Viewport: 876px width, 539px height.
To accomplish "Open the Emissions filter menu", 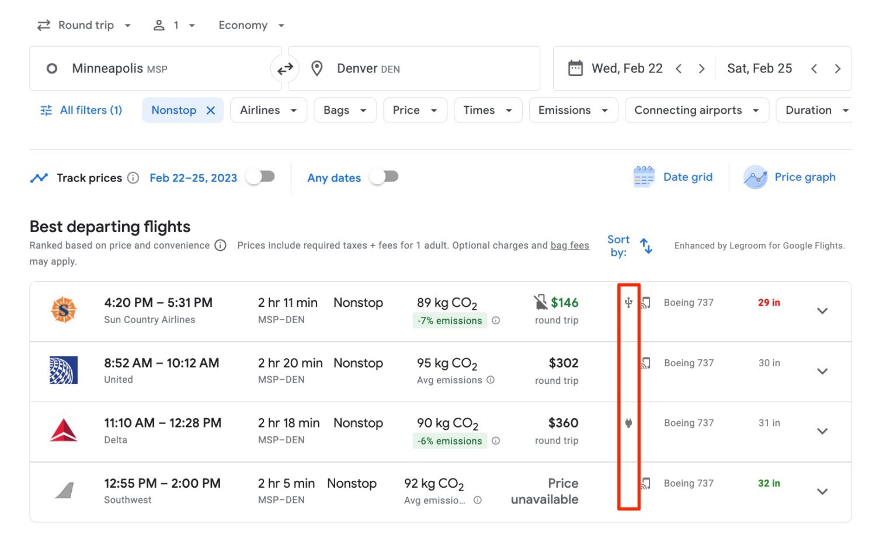I will tap(572, 110).
